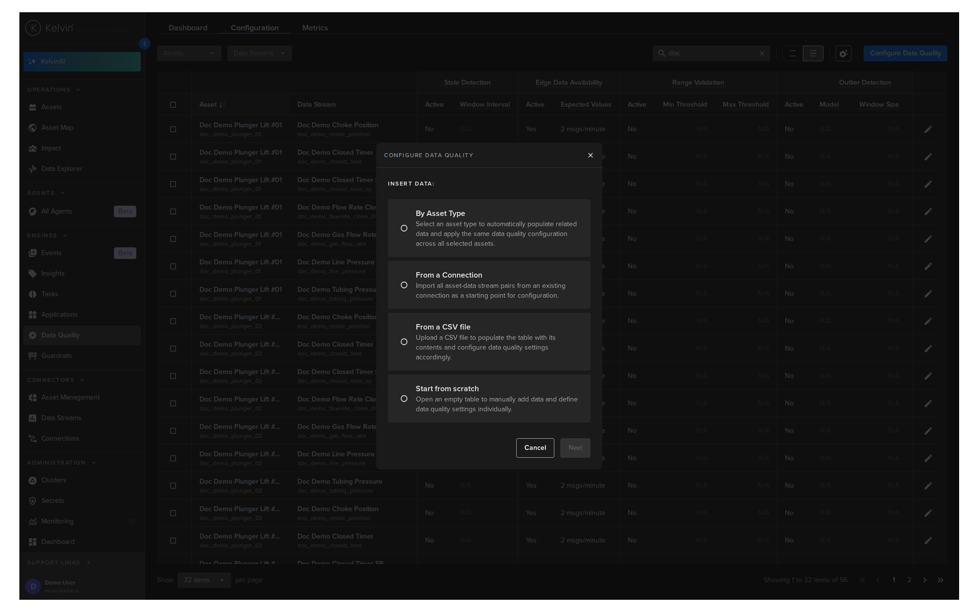Open Applications in the sidebar
This screenshot has width=979, height=612.
[x=82, y=315]
